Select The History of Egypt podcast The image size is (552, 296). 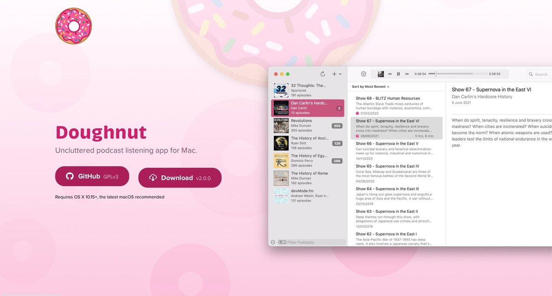[x=308, y=161]
